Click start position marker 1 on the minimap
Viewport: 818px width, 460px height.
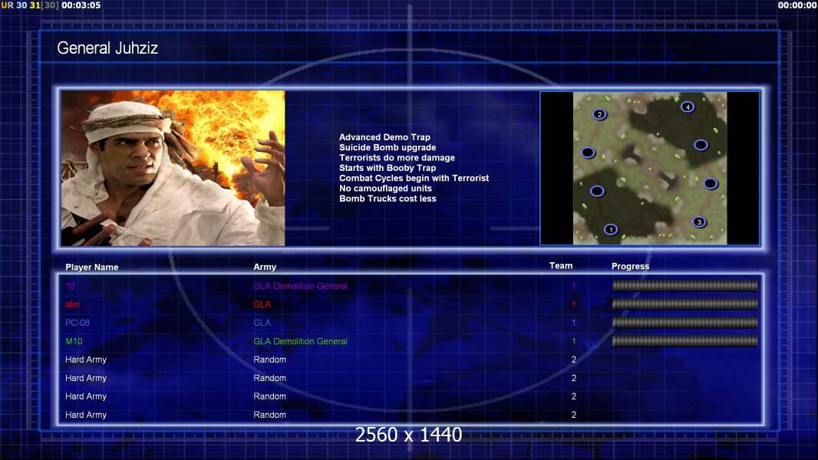[611, 229]
